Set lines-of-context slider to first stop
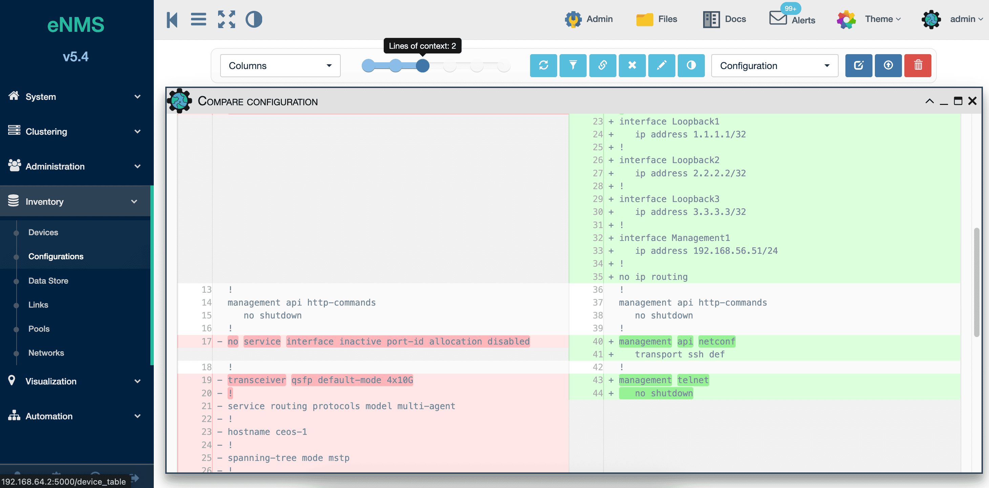The width and height of the screenshot is (989, 488). pos(369,66)
